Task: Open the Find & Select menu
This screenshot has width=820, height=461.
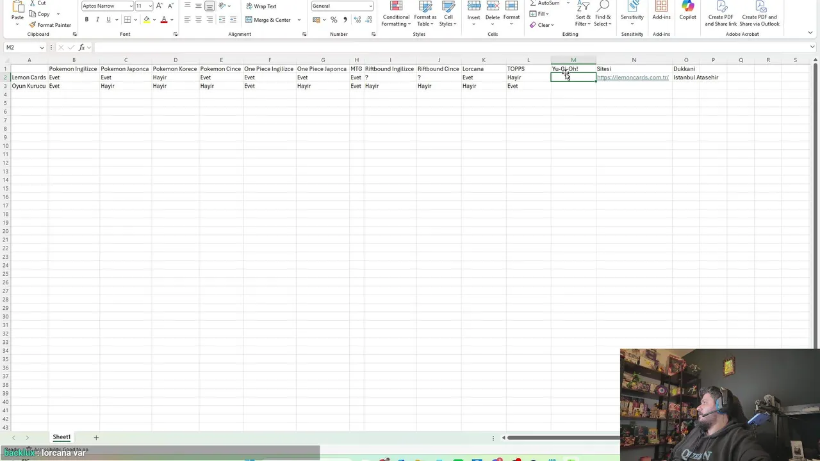Action: [x=603, y=13]
